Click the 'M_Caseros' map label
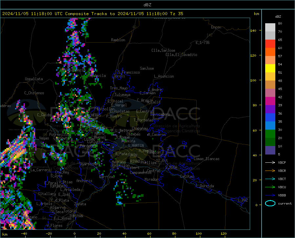Screen dimensions: 295x238 pos(157,135)
